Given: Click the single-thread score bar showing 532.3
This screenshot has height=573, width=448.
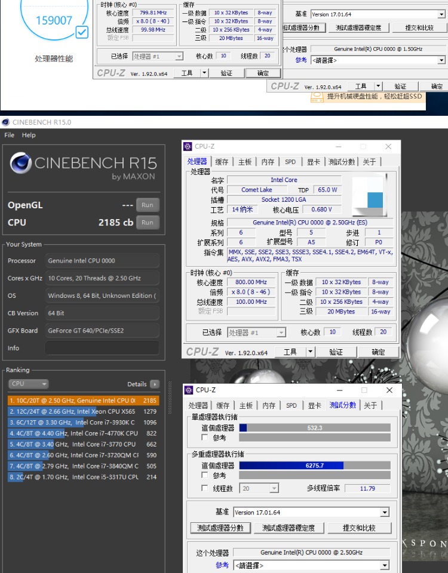Looking at the screenshot, I should tap(315, 427).
